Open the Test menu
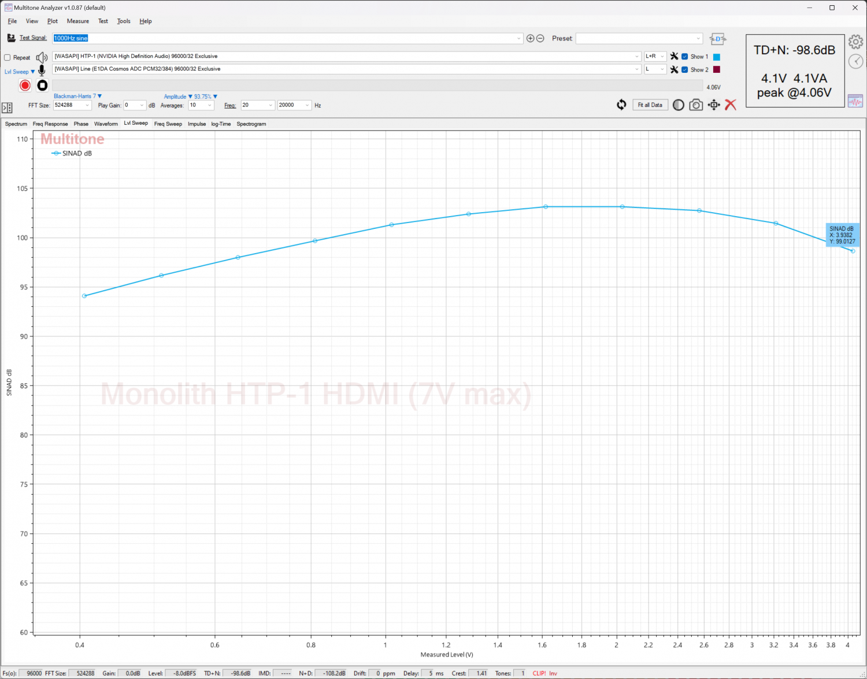 point(103,21)
